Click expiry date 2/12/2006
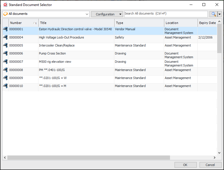The height and width of the screenshot is (170, 224). 206,37
